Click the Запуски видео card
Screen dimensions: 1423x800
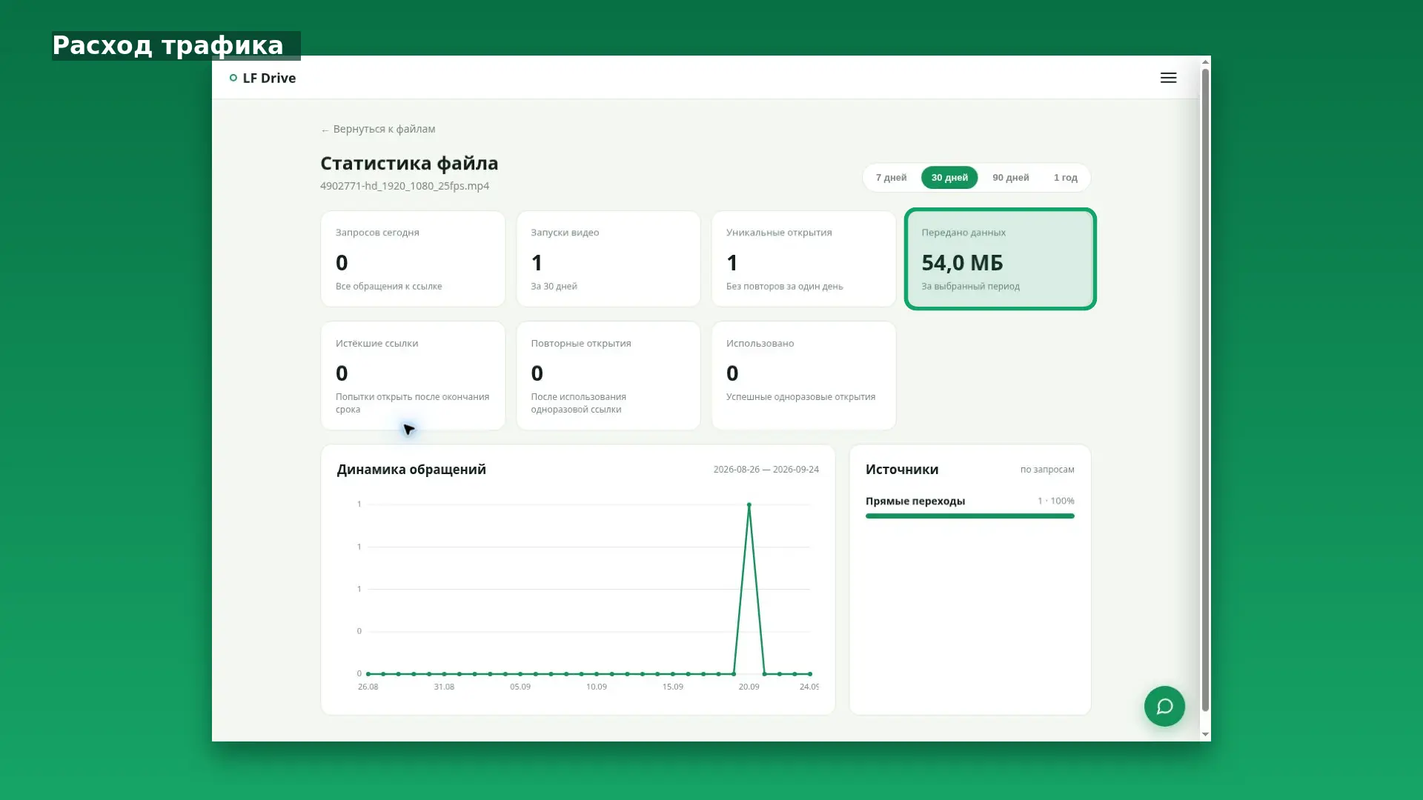coord(608,259)
